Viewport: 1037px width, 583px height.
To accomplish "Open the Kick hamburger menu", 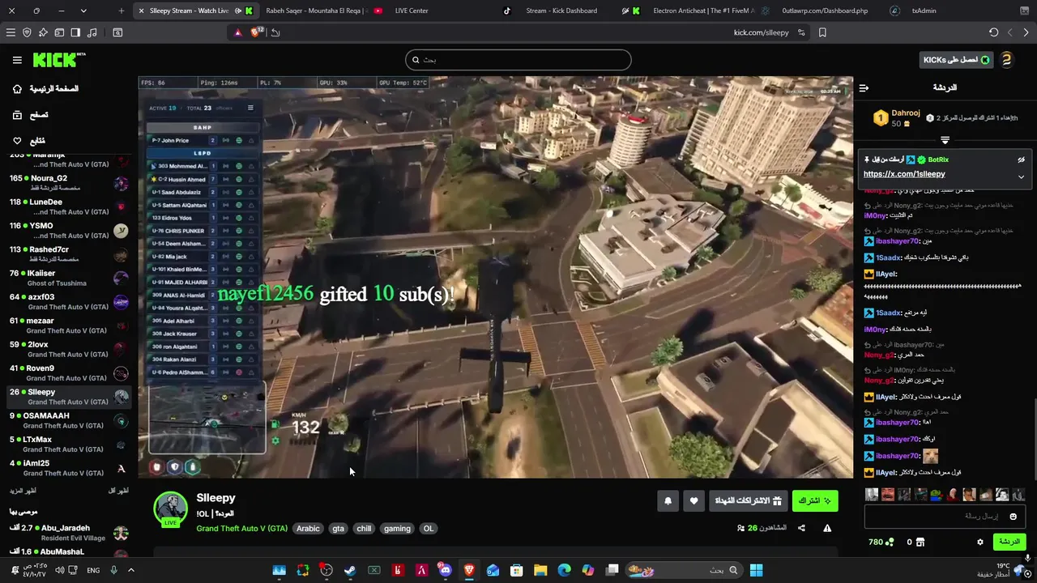I will click(x=17, y=60).
